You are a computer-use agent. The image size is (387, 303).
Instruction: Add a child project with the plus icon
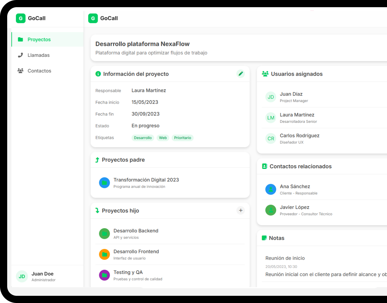click(x=241, y=210)
